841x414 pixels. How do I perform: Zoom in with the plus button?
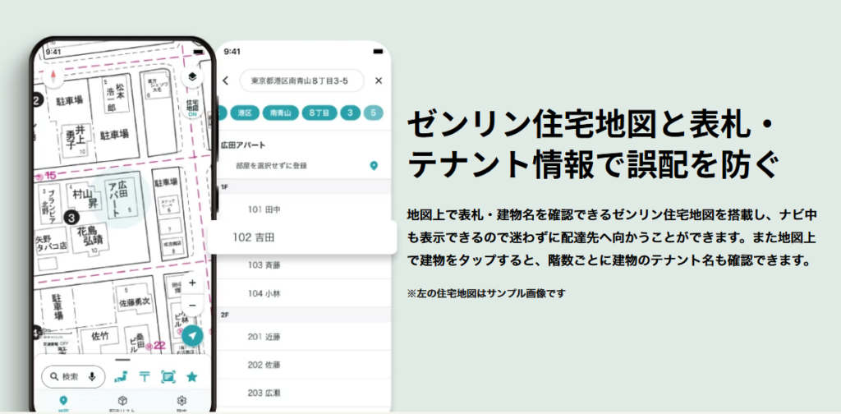coord(192,283)
